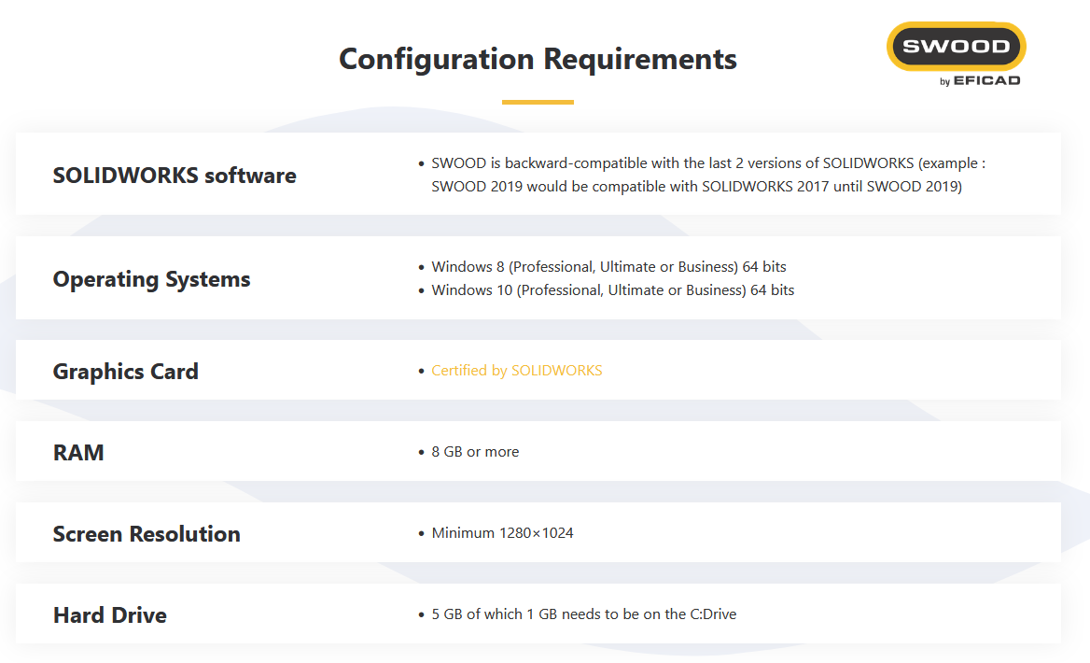
Task: Click the 8 GB or more text
Action: [x=475, y=452]
